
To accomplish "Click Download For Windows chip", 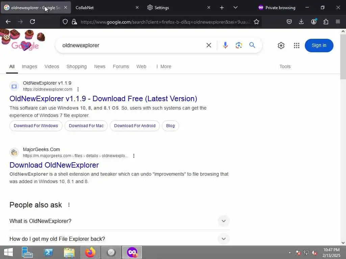I will click(x=36, y=126).
